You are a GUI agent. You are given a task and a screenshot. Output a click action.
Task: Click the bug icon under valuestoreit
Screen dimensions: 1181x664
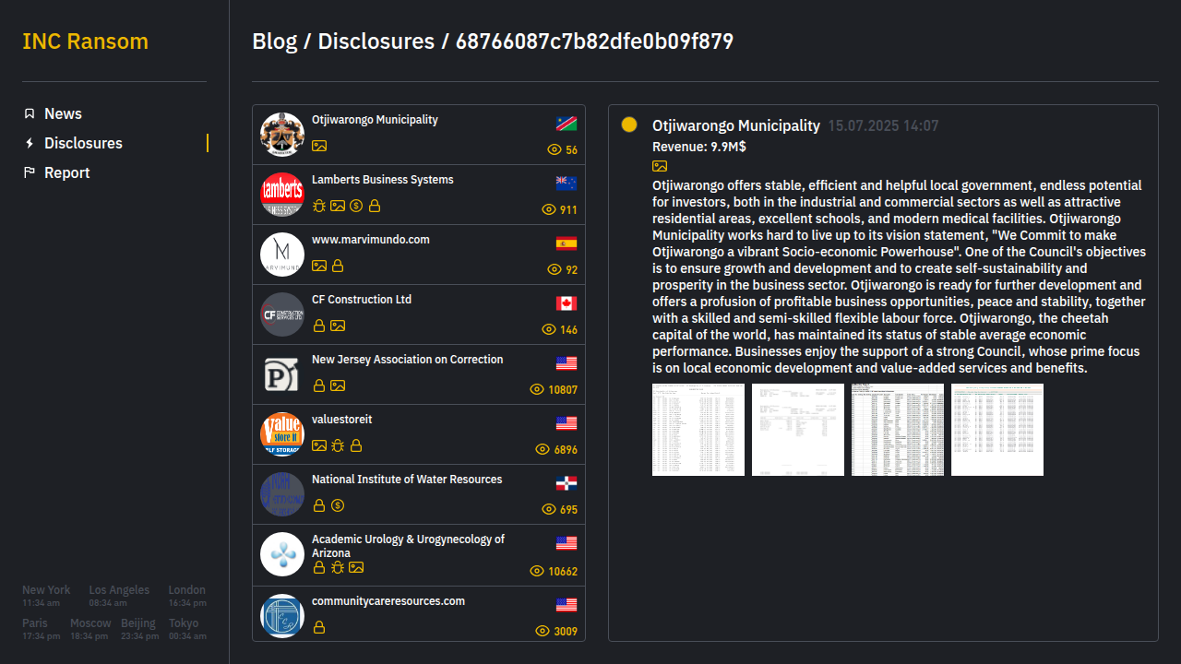click(338, 445)
